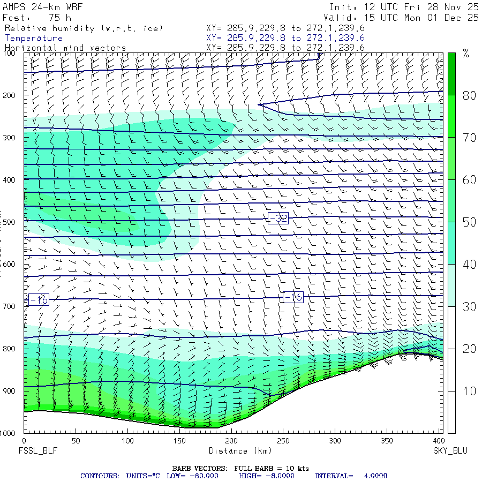Click the blue 'Temperature' label
This screenshot has height=482, width=482.
pyautogui.click(x=34, y=38)
